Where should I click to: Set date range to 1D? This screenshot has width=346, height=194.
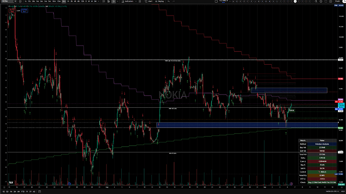(x=4, y=191)
